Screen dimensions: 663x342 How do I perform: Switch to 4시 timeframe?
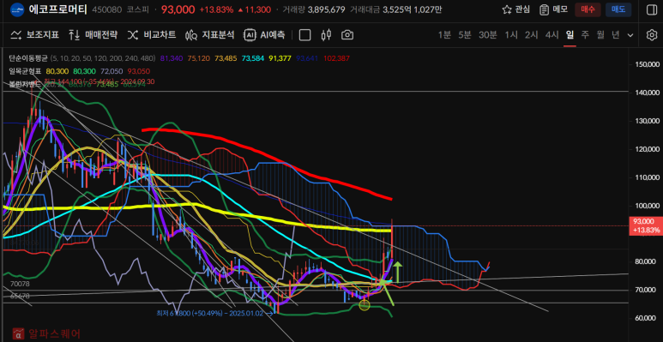tap(551, 35)
